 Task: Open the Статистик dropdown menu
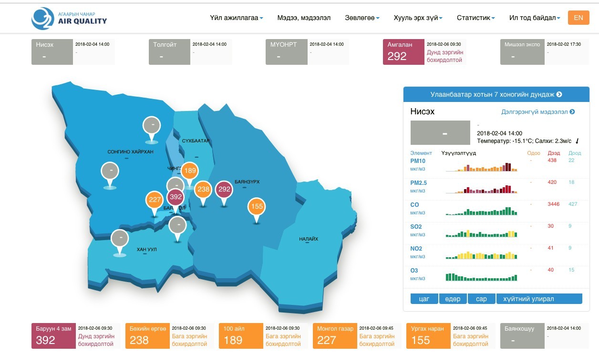[475, 18]
